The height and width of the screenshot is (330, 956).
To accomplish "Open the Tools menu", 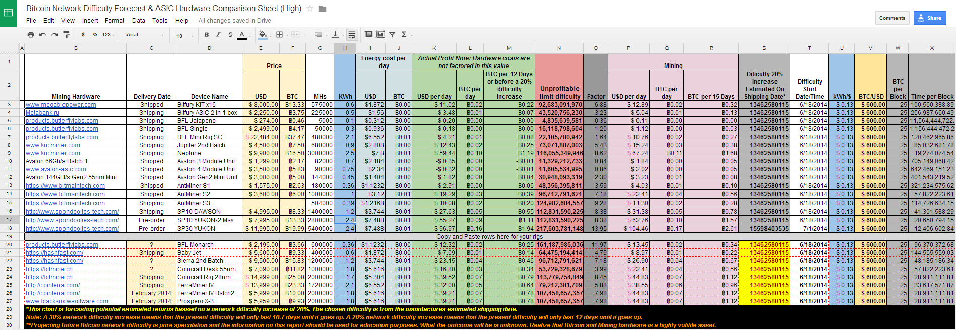I will click(x=160, y=21).
